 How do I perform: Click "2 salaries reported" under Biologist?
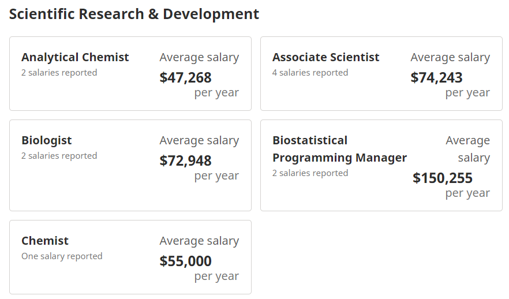click(x=59, y=156)
